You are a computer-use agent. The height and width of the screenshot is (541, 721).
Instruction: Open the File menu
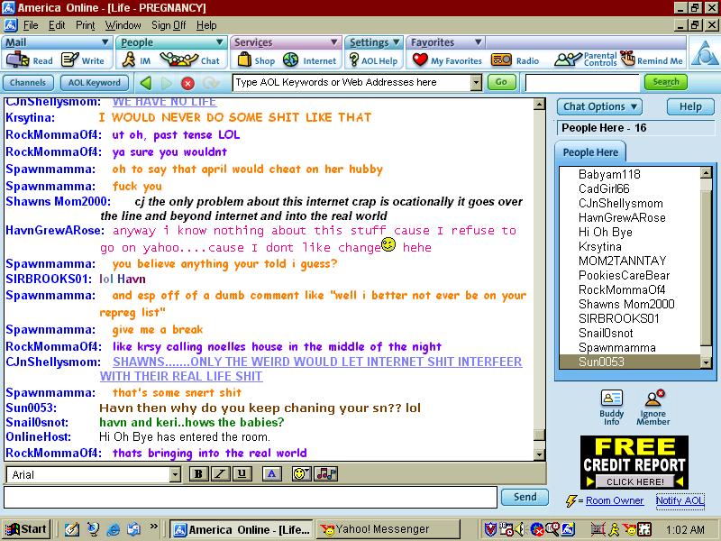[x=31, y=25]
